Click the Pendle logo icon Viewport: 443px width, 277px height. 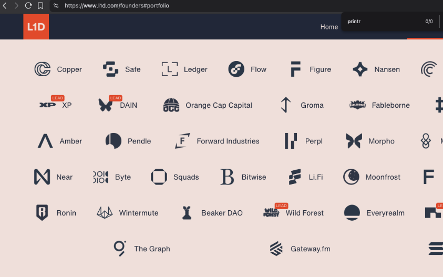coord(114,141)
